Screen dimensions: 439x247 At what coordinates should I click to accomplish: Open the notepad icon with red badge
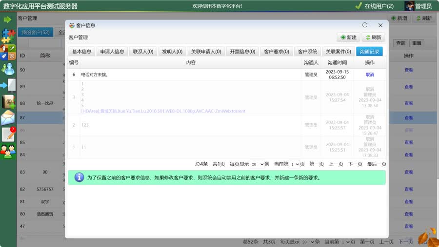click(8, 134)
